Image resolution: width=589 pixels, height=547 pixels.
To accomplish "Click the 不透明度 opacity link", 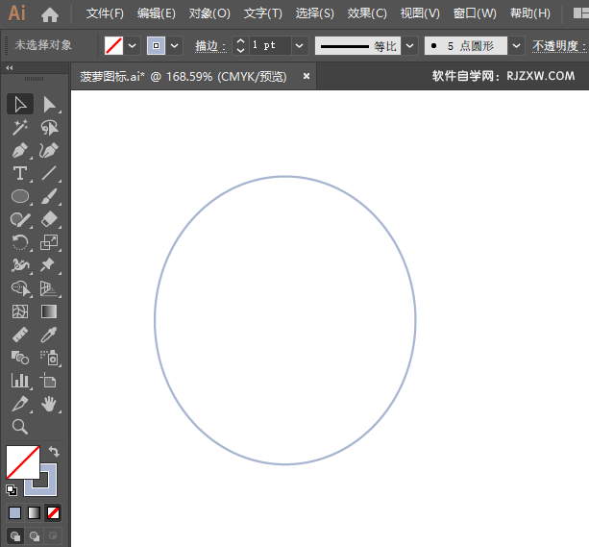I will [x=557, y=46].
